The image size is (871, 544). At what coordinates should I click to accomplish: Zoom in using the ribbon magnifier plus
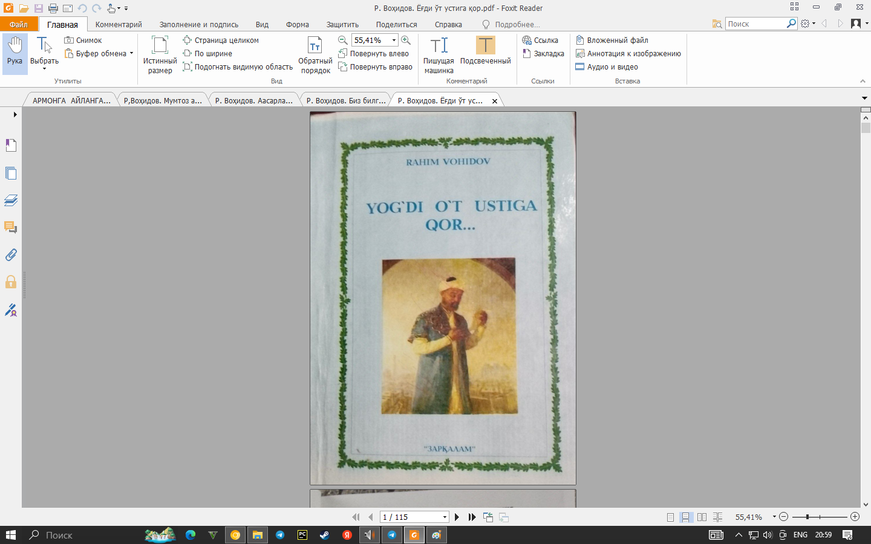(406, 40)
